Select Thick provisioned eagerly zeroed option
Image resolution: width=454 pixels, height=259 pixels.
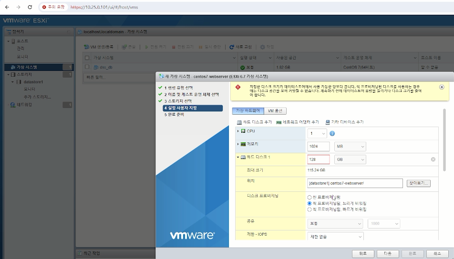coord(310,209)
